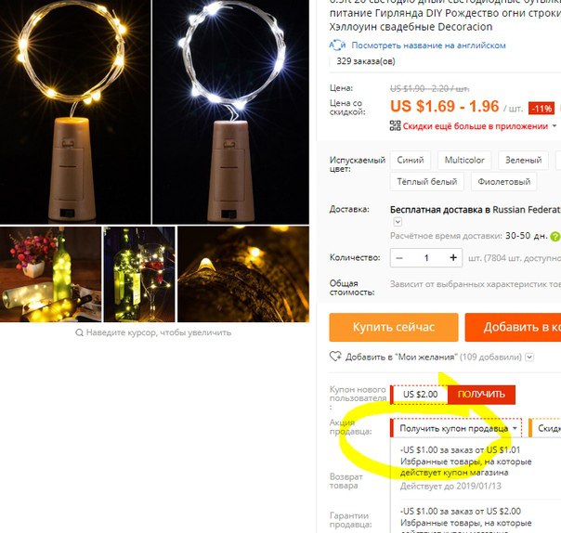Open the Получить купон продавца dropdown
The width and height of the screenshot is (561, 533).
(x=456, y=428)
